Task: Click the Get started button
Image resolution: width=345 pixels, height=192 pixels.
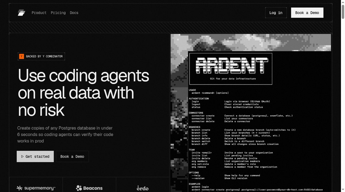Action: 35,156
